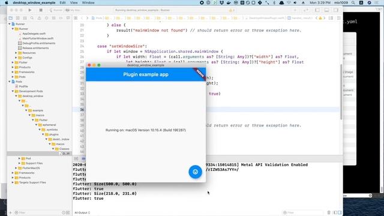The image size is (384, 216).
Task: Click the related items grid icon in jump bar
Action: tap(76, 18)
